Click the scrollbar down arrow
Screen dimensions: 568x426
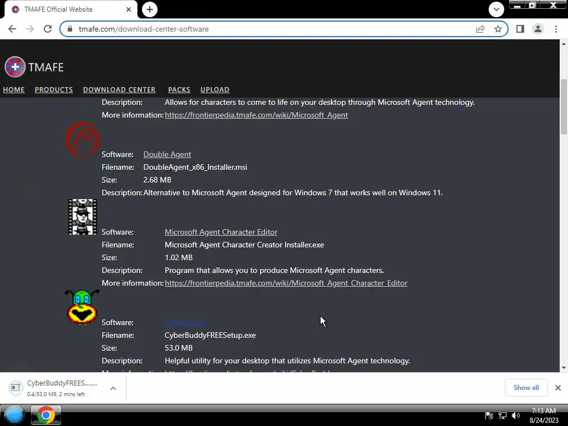[564, 368]
